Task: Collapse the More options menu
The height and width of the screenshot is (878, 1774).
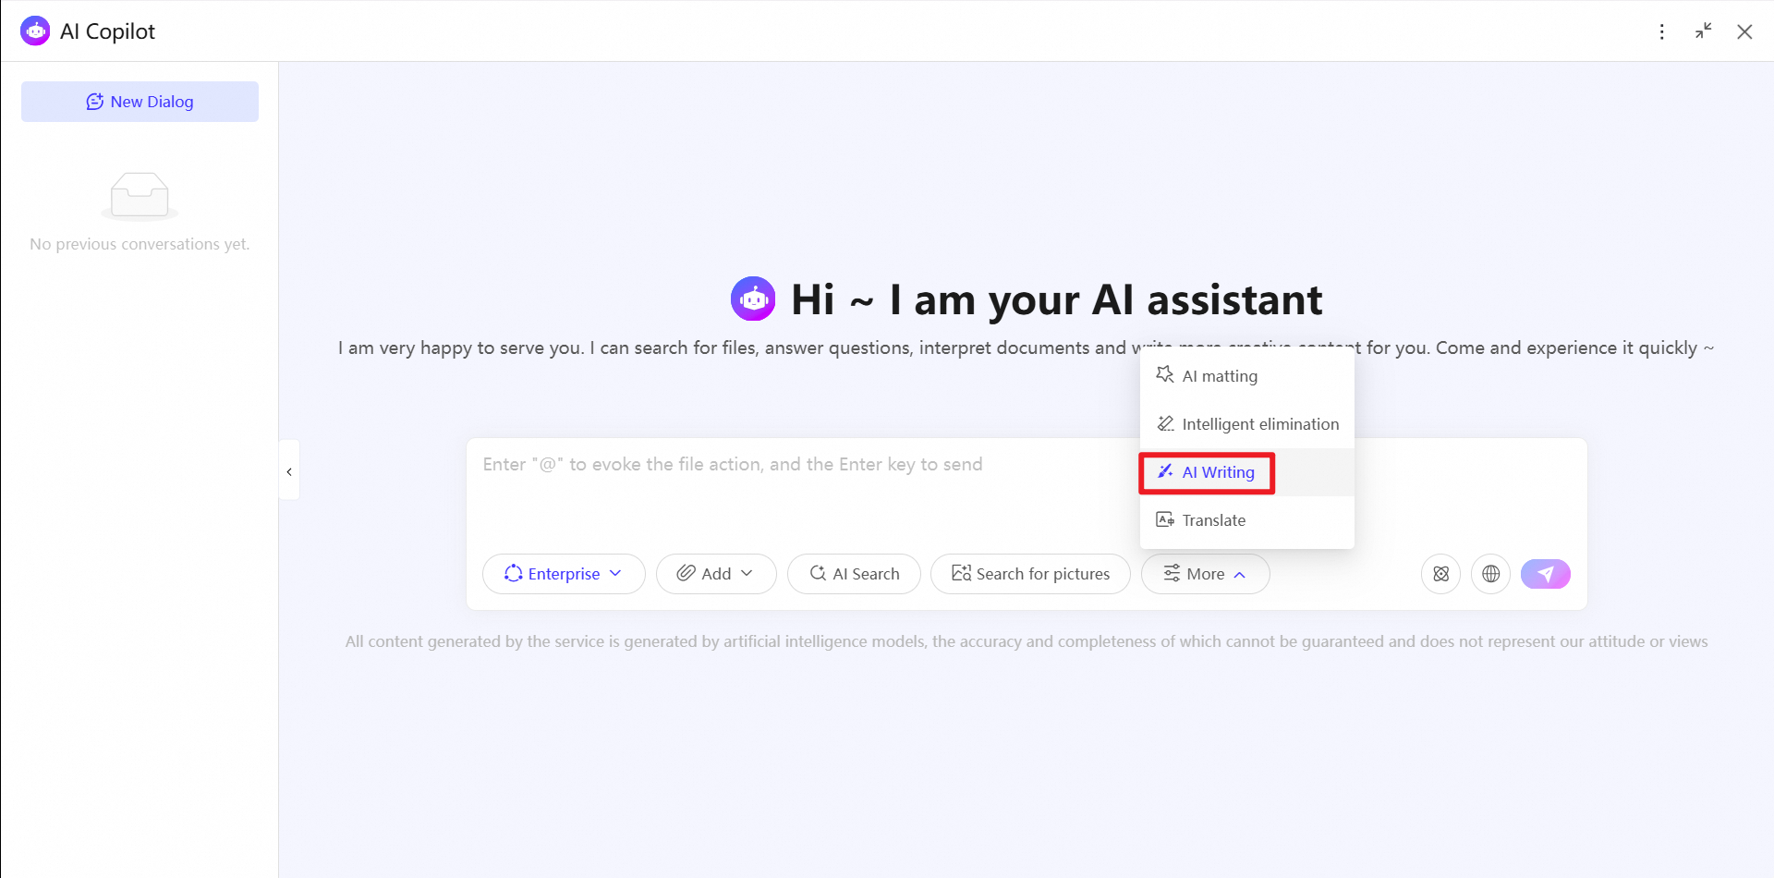Action: [x=1205, y=574]
